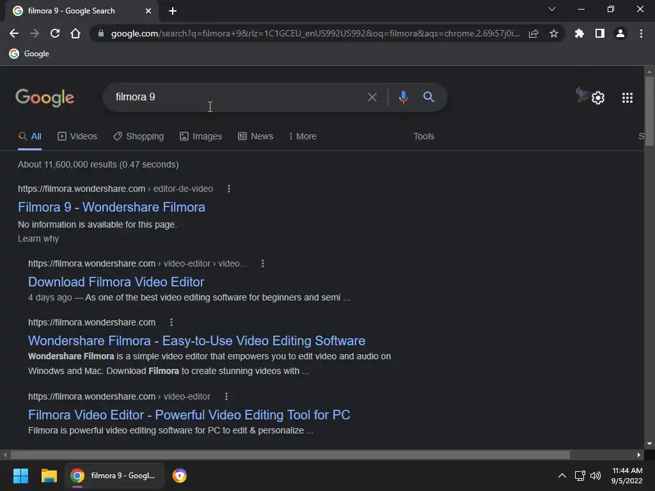
Task: Expand the More search categories menu
Action: pyautogui.click(x=303, y=137)
